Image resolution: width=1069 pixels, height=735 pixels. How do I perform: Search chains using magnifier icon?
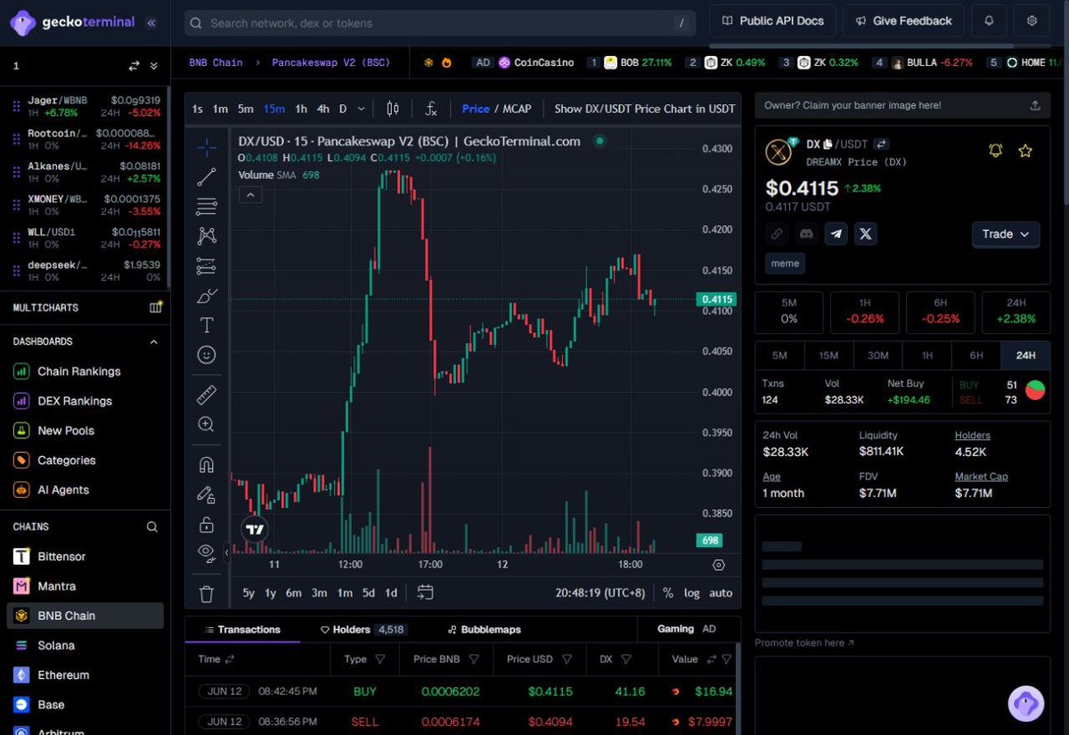[152, 527]
